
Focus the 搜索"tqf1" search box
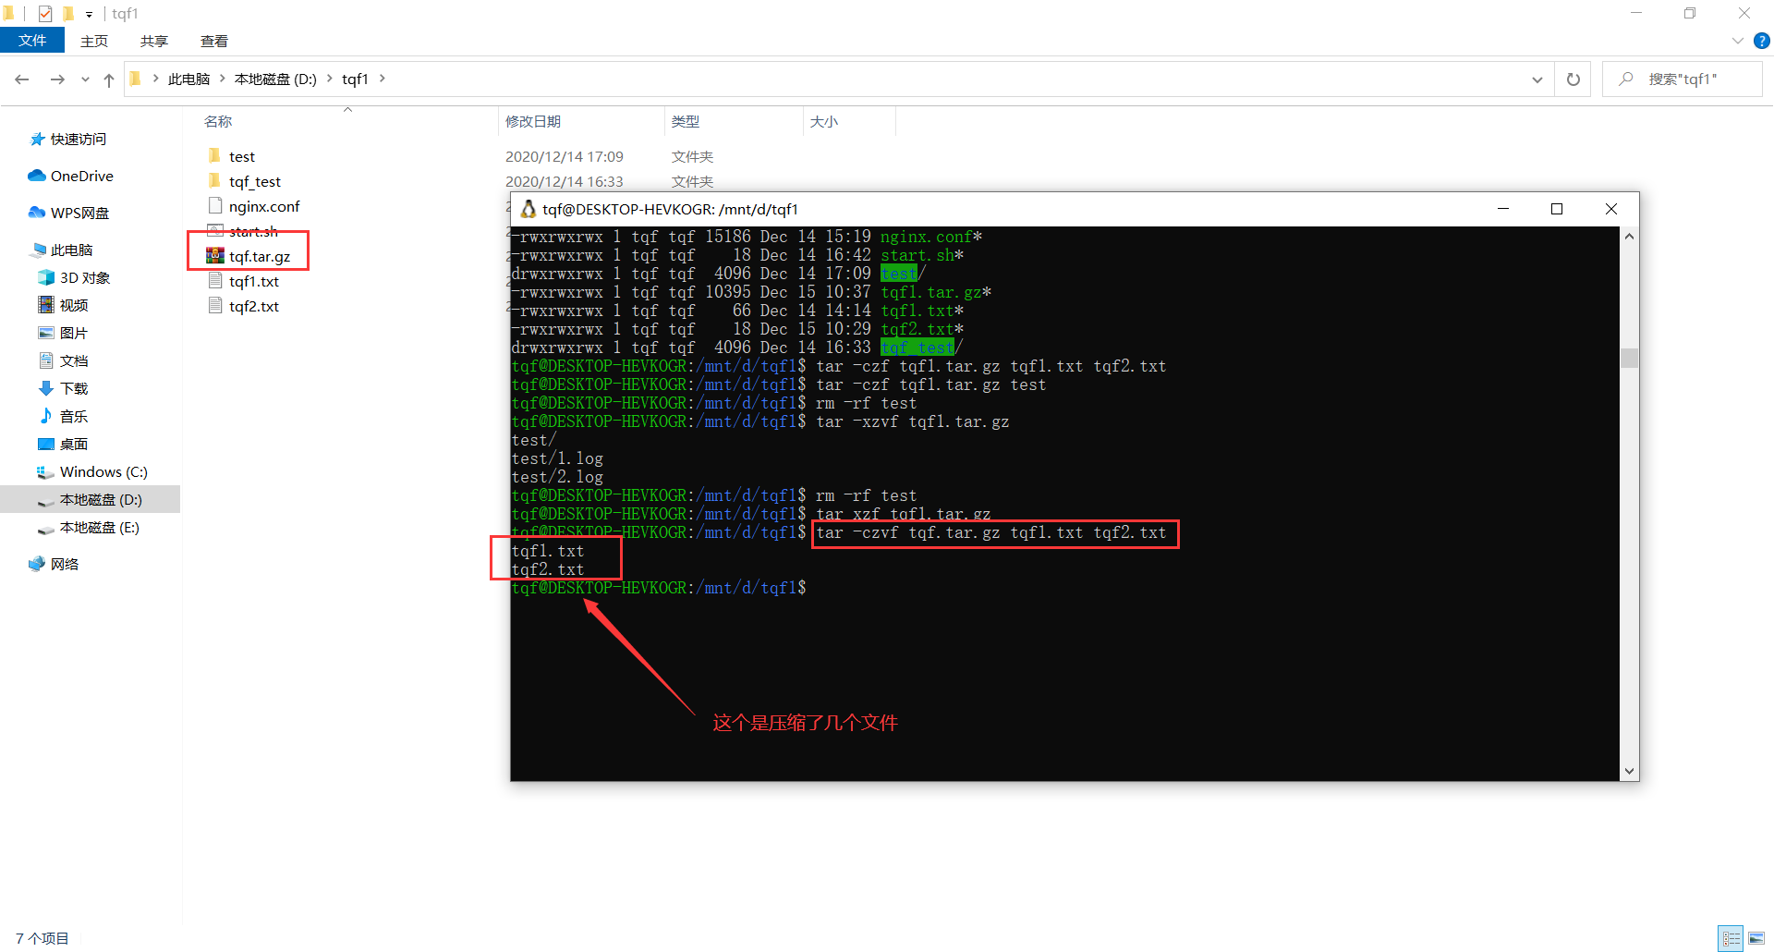1683,79
